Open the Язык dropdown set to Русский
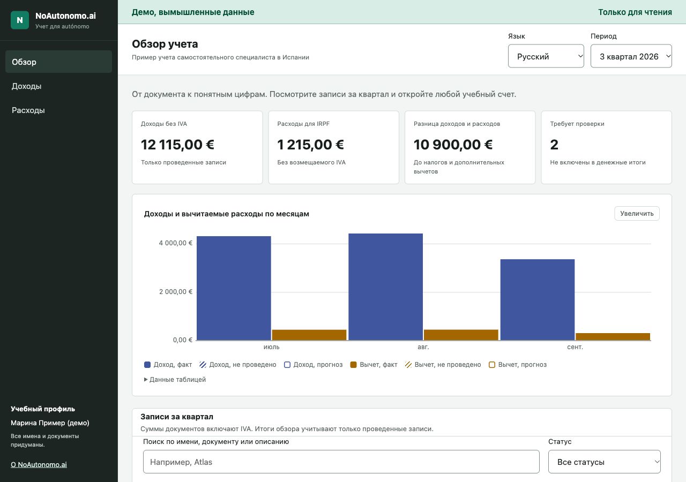Viewport: 686px width, 482px height. [546, 56]
